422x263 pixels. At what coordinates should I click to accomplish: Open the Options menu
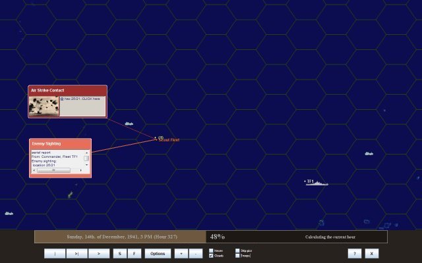pyautogui.click(x=157, y=253)
